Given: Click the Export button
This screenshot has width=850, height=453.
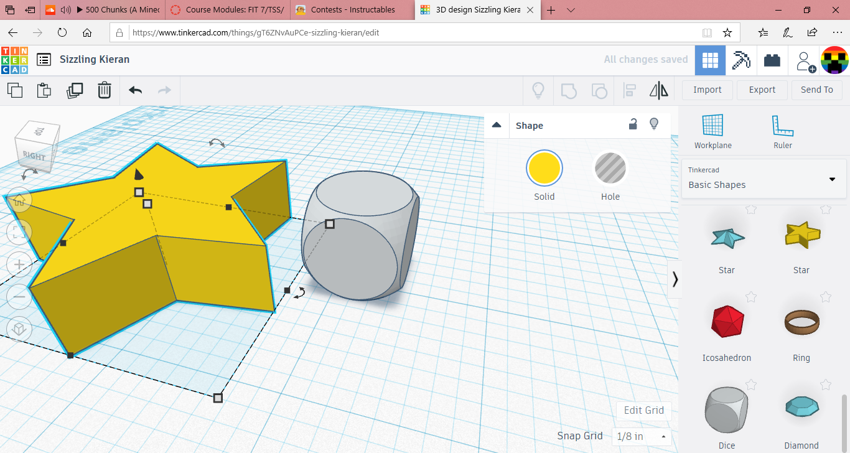Looking at the screenshot, I should (x=762, y=90).
